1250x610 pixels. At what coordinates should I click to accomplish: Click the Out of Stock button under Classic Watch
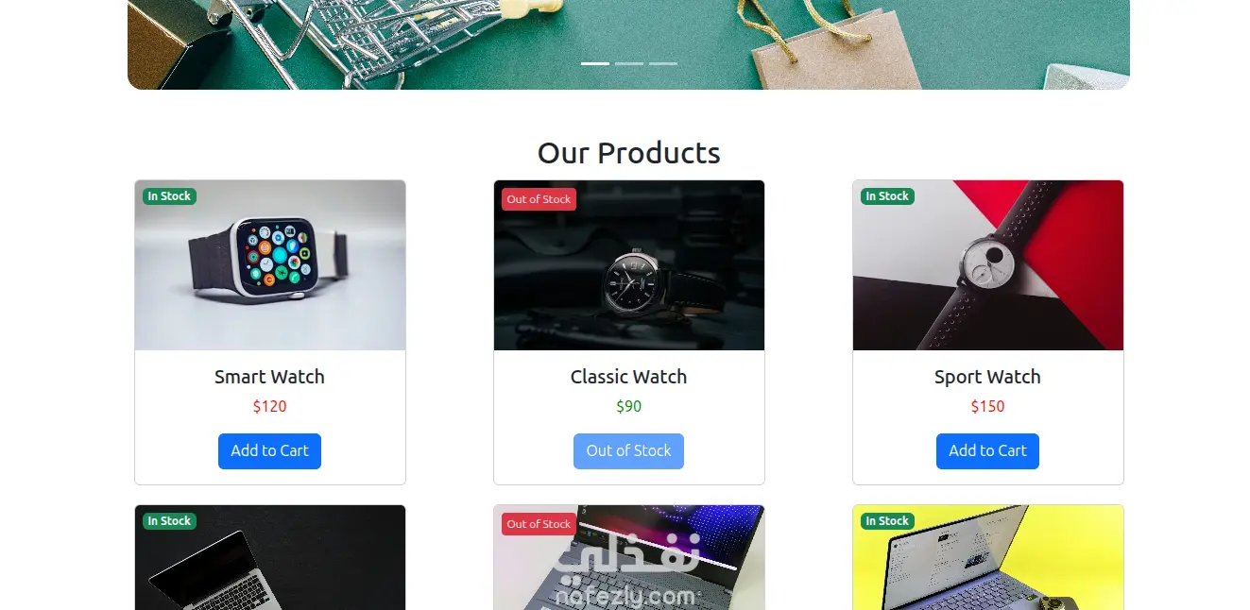[628, 451]
